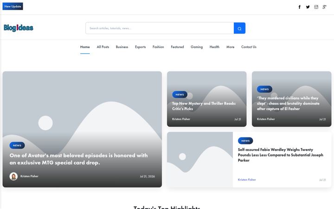Focus the search articles input field
Viewport: 334px width, 209px height.
[x=160, y=28]
